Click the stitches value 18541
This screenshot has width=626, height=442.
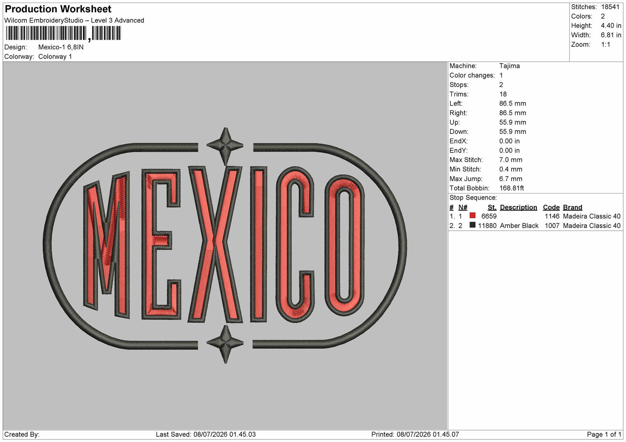click(x=610, y=7)
